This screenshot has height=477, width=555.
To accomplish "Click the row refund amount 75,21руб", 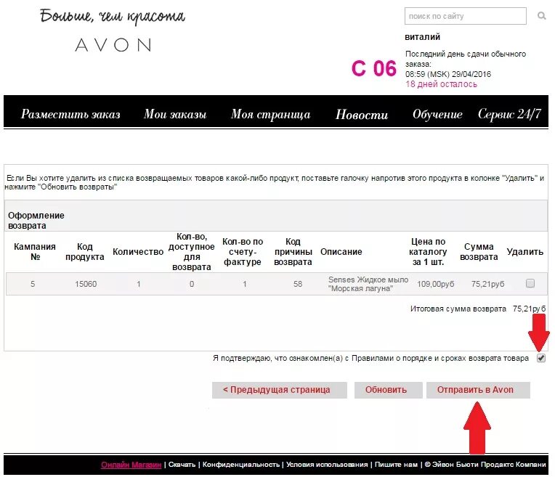I will point(487,284).
